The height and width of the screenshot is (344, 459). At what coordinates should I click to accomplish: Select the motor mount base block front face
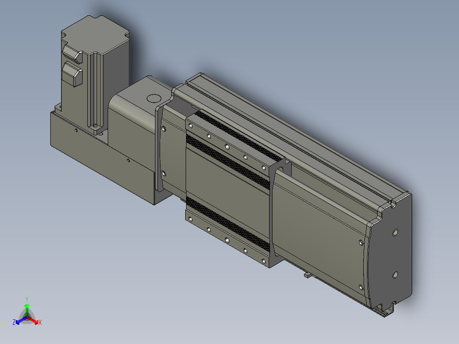pos(103,158)
